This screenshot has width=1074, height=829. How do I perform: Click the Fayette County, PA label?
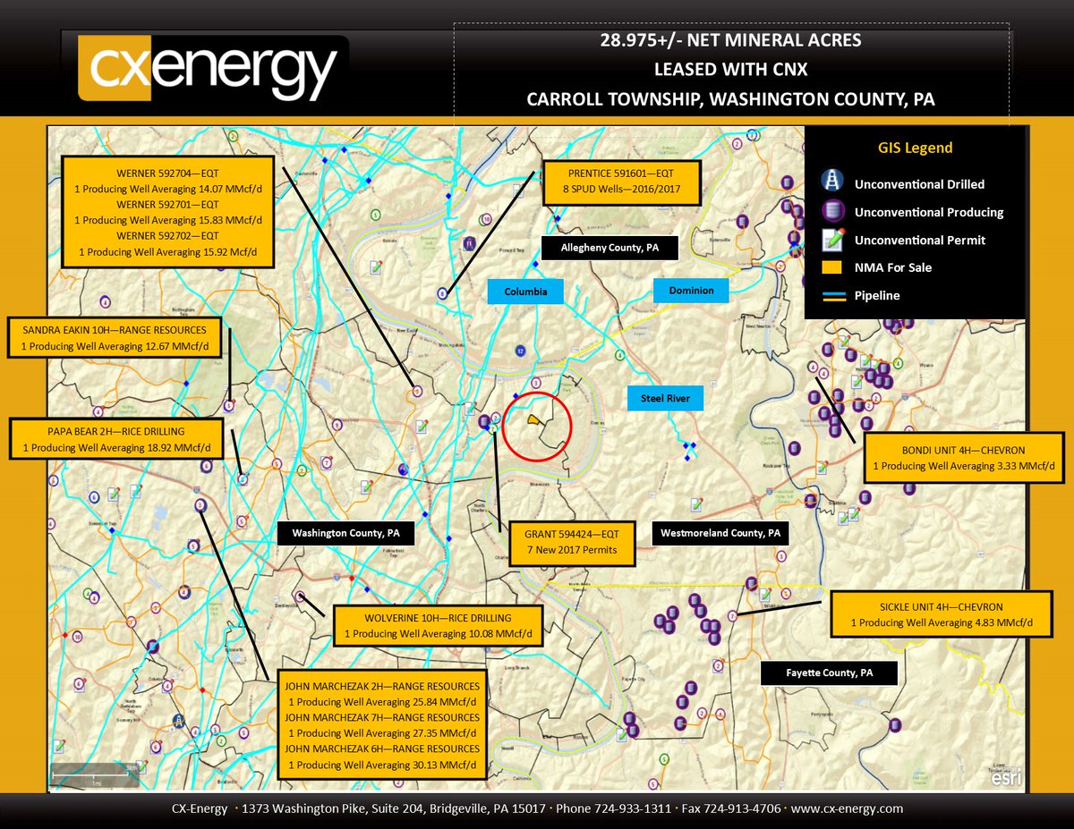coord(829,673)
